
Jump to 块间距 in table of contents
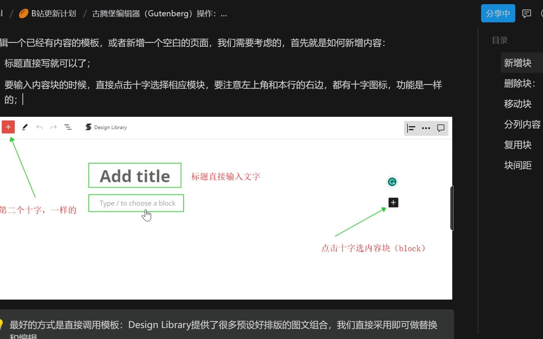[518, 165]
